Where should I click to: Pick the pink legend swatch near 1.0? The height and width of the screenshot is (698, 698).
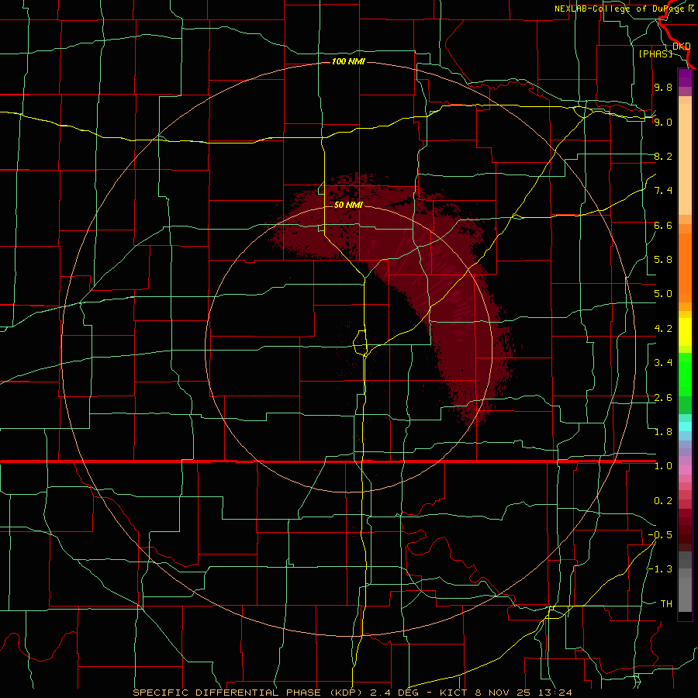click(685, 470)
